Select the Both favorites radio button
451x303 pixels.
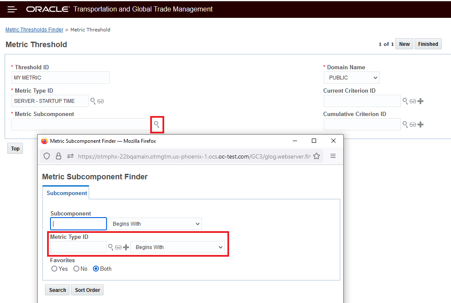(x=96, y=269)
